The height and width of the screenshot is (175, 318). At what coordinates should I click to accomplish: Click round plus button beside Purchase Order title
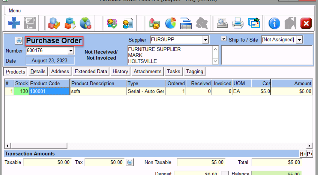(19, 41)
